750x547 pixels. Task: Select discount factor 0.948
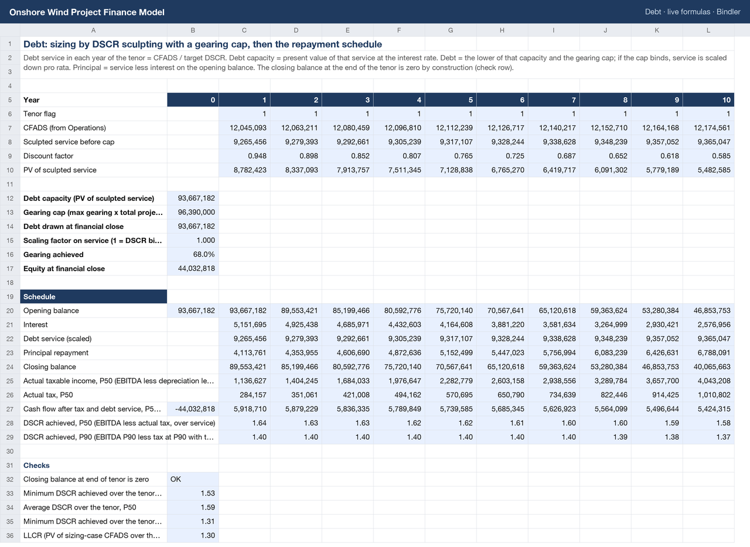coord(244,156)
